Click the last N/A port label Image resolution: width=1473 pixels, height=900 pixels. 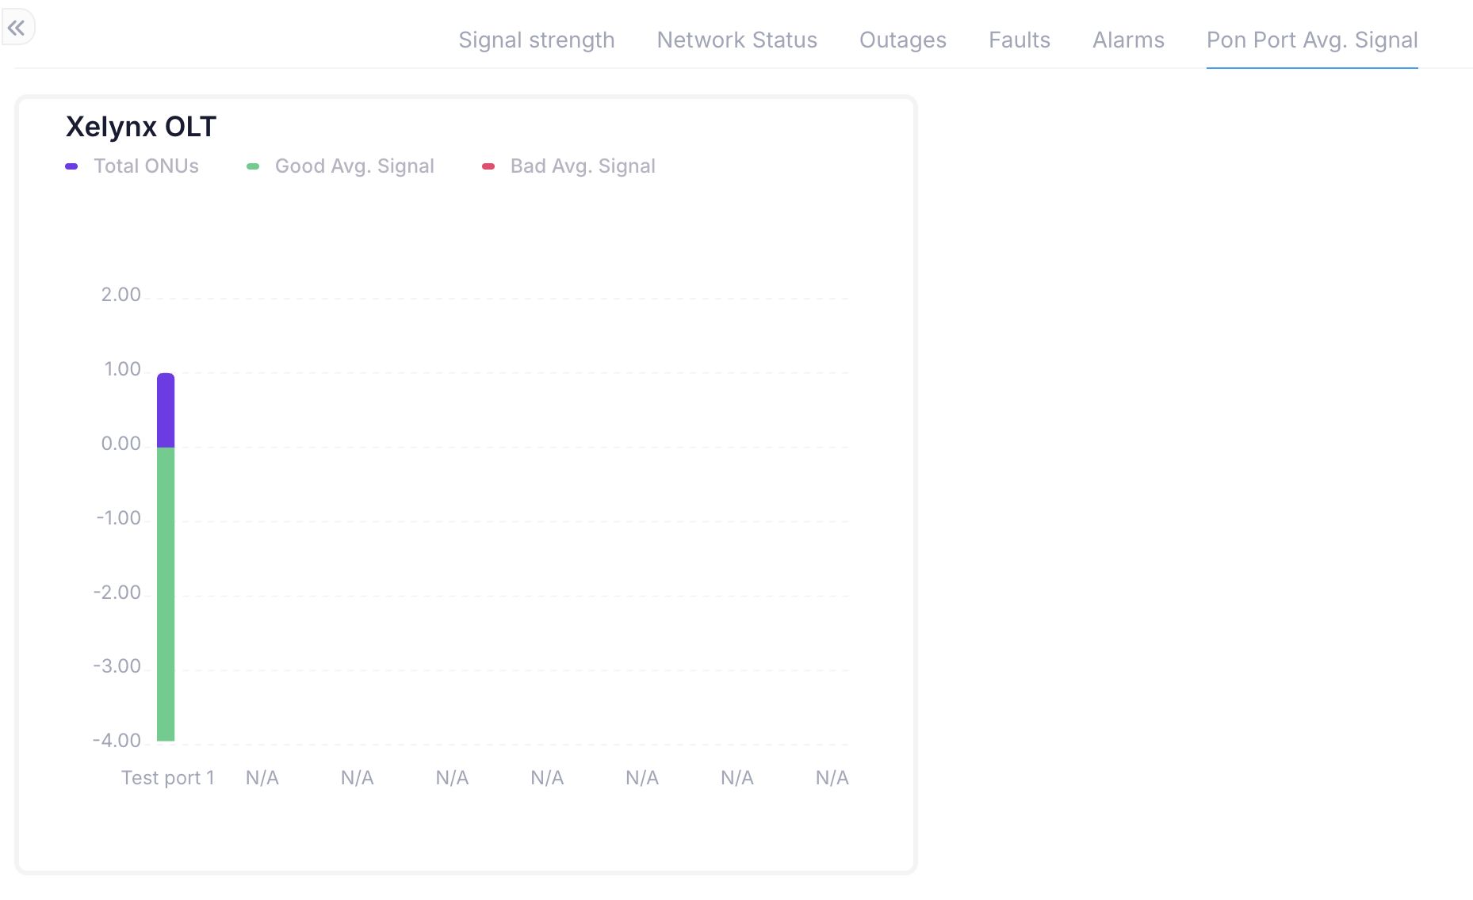point(832,778)
